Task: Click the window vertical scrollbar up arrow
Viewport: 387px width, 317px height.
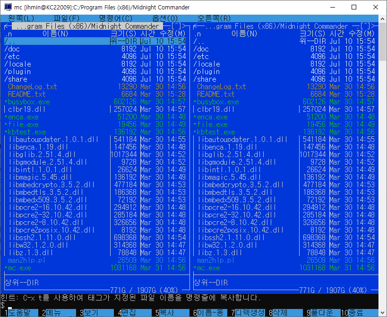Action: pos(383,19)
